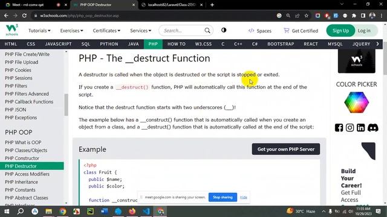
Task: Open PHP Cookies sidebar link
Action: pyautogui.click(x=18, y=70)
